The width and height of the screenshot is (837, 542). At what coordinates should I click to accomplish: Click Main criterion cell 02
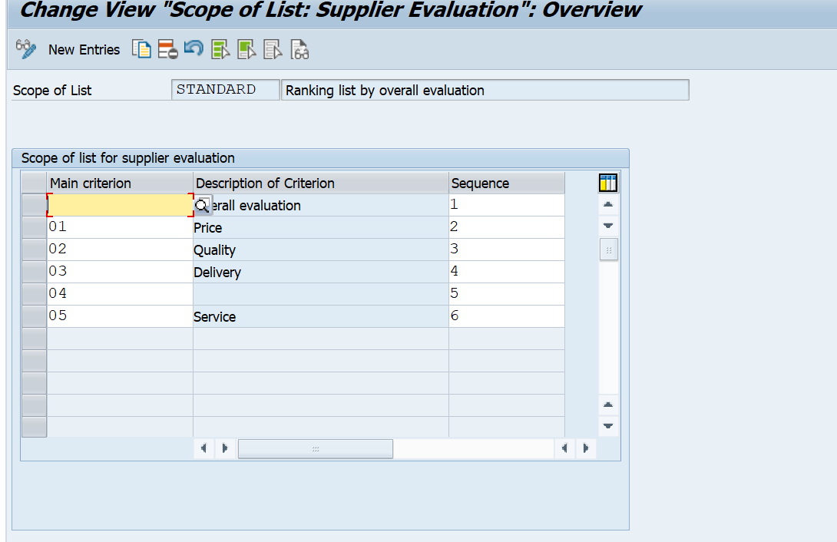click(x=120, y=250)
